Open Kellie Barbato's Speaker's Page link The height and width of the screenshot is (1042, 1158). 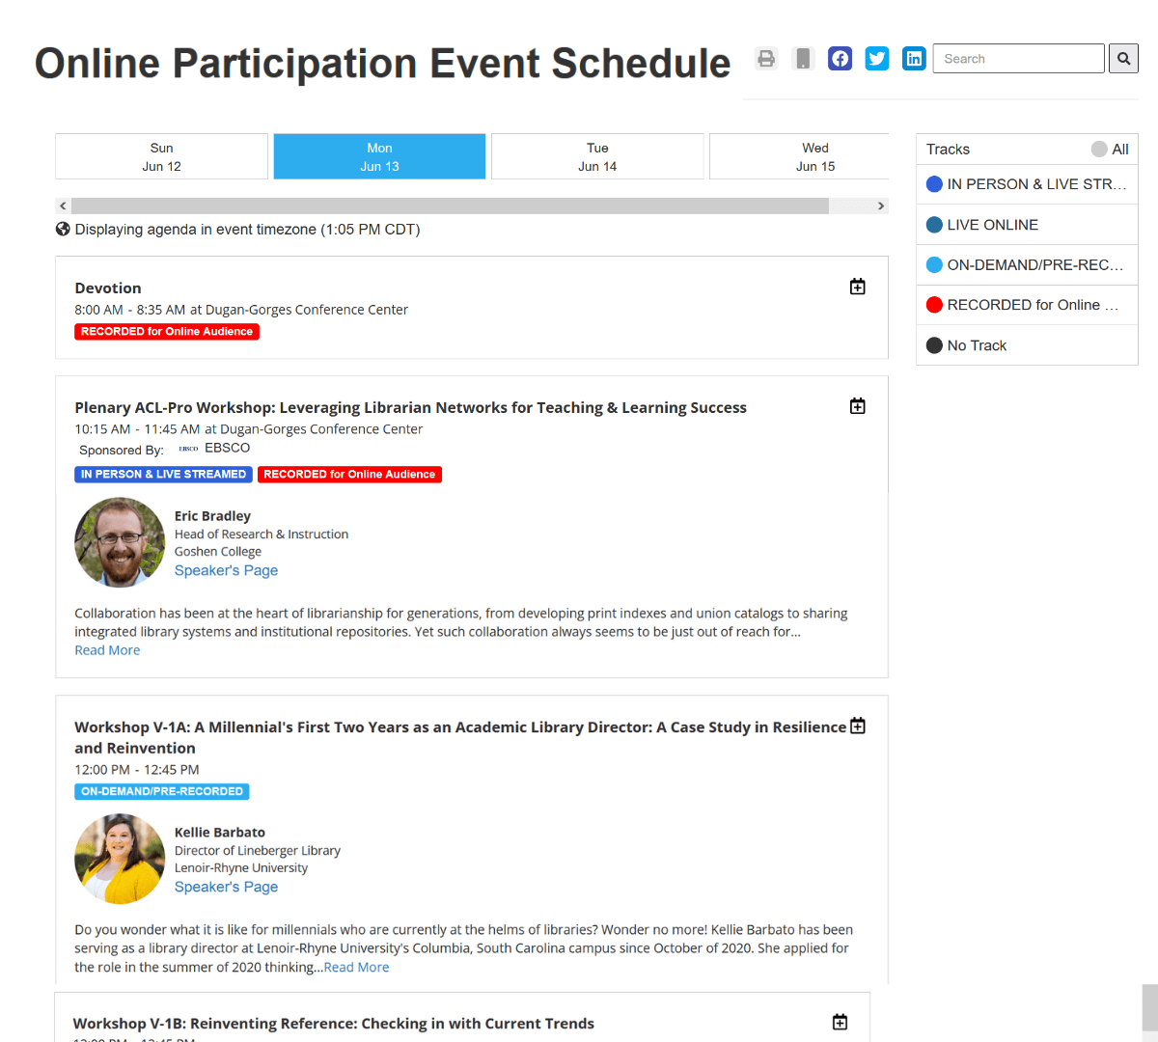pos(226,887)
